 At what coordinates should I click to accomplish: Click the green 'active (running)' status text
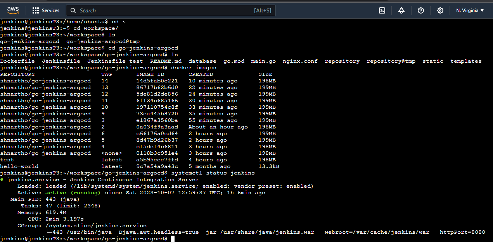73,193
